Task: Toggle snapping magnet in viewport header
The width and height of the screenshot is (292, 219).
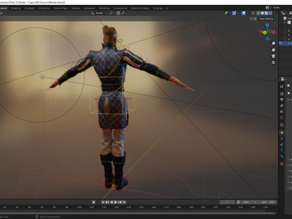Action: 118,13
